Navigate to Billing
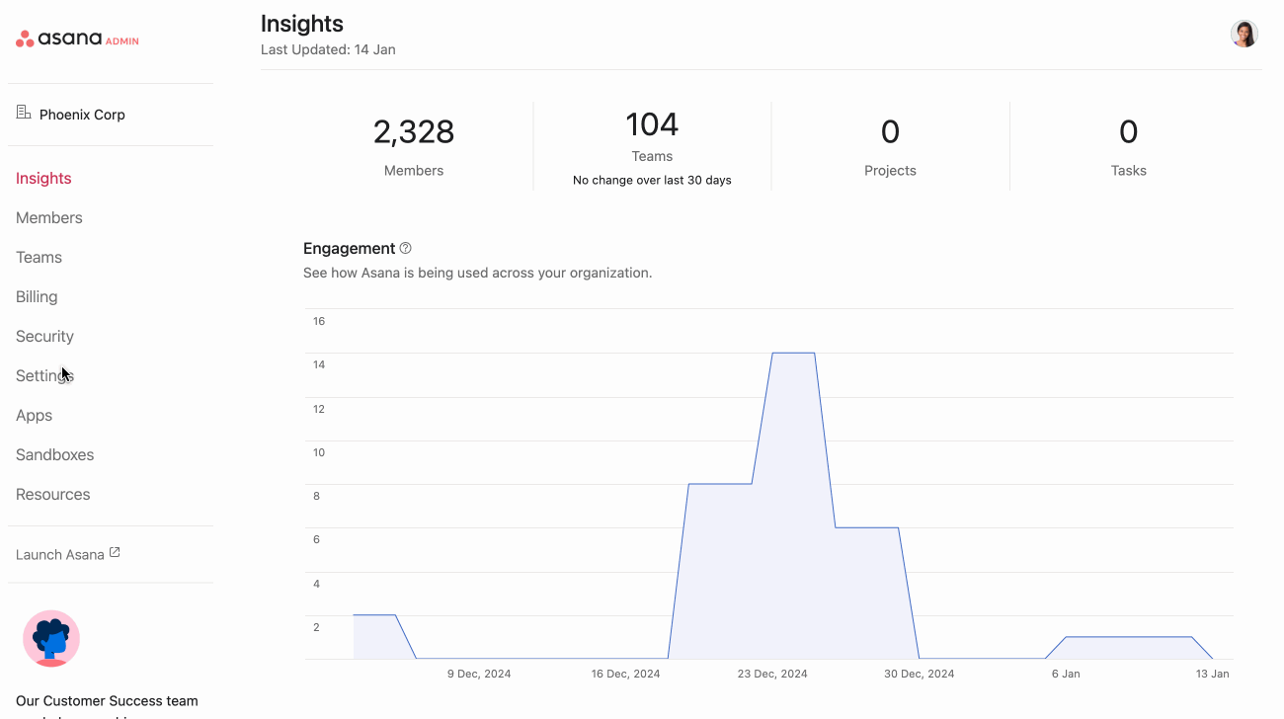The image size is (1284, 719). coord(37,296)
